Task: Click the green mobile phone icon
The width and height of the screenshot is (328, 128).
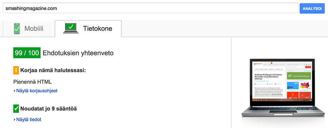Action: [x=17, y=29]
